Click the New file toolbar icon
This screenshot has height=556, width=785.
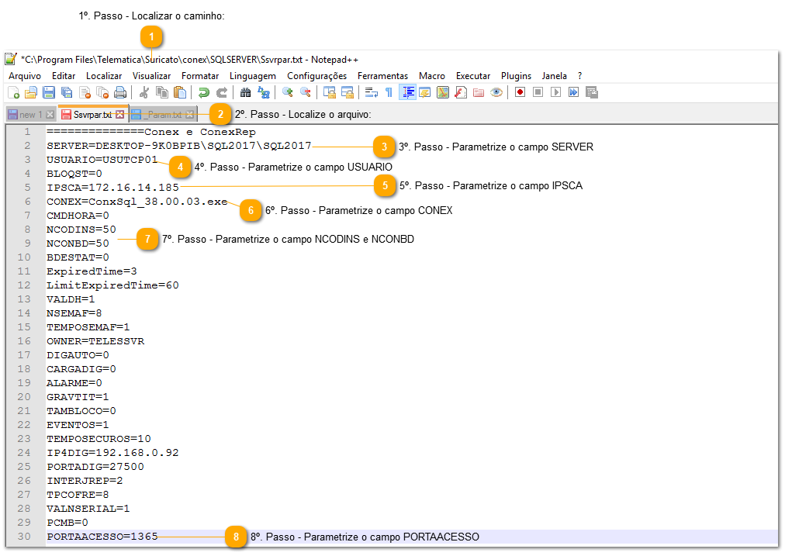[13, 92]
